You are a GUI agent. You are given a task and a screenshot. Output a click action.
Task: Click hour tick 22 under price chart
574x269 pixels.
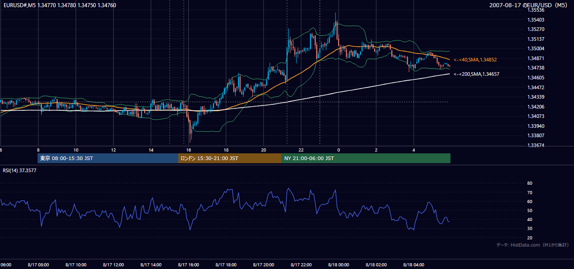pos(301,150)
